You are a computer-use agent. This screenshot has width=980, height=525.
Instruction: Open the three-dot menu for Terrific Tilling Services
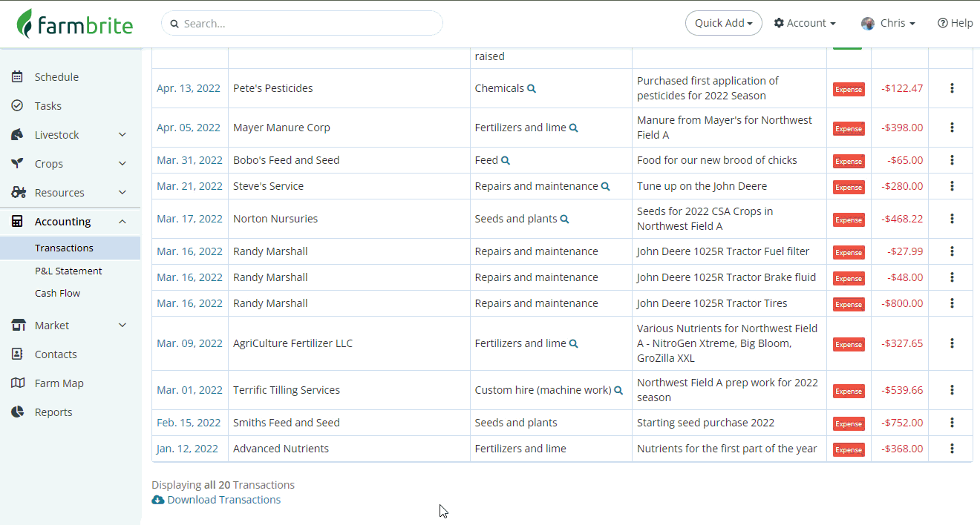pyautogui.click(x=952, y=390)
